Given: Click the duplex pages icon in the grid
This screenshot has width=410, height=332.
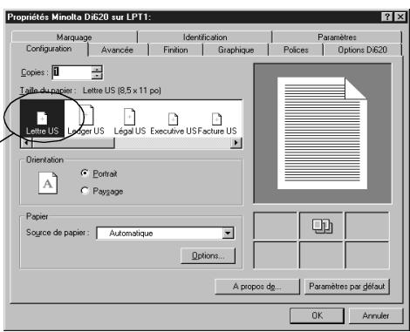Looking at the screenshot, I should pyautogui.click(x=322, y=226).
